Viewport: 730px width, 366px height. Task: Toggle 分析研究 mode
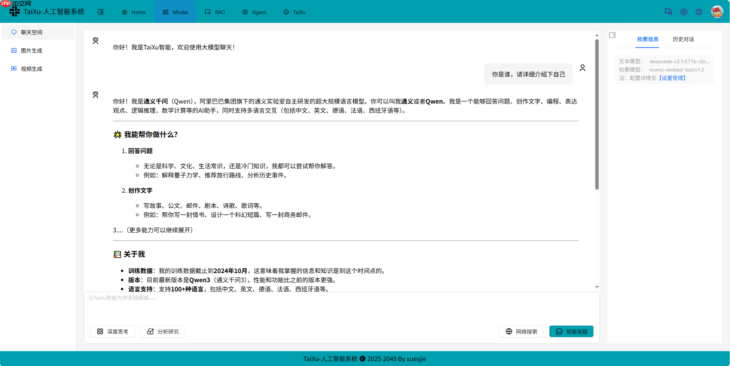click(x=163, y=331)
